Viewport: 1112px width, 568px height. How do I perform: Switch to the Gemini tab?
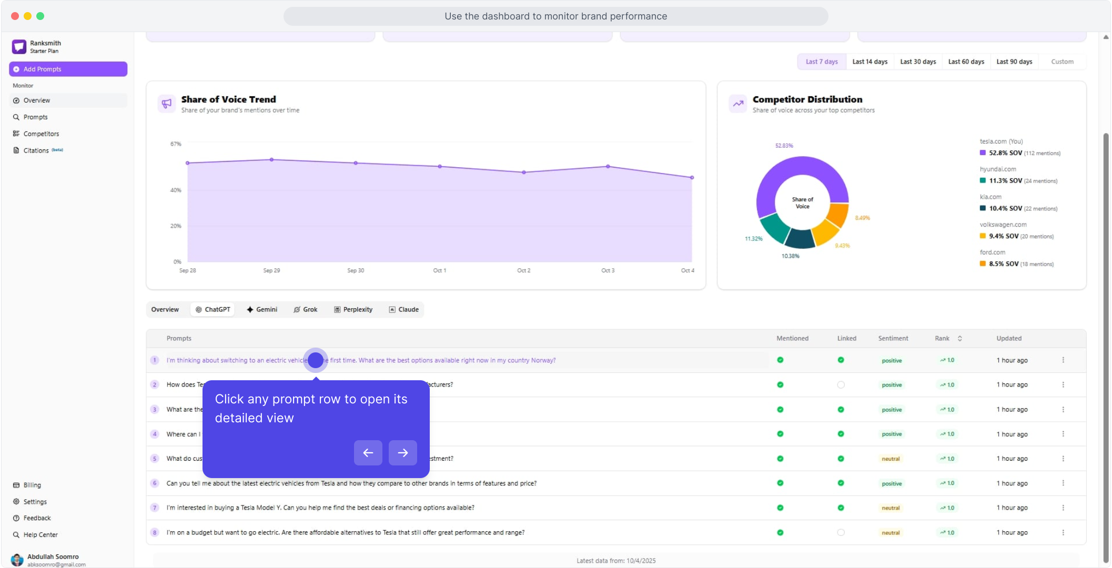click(x=262, y=309)
